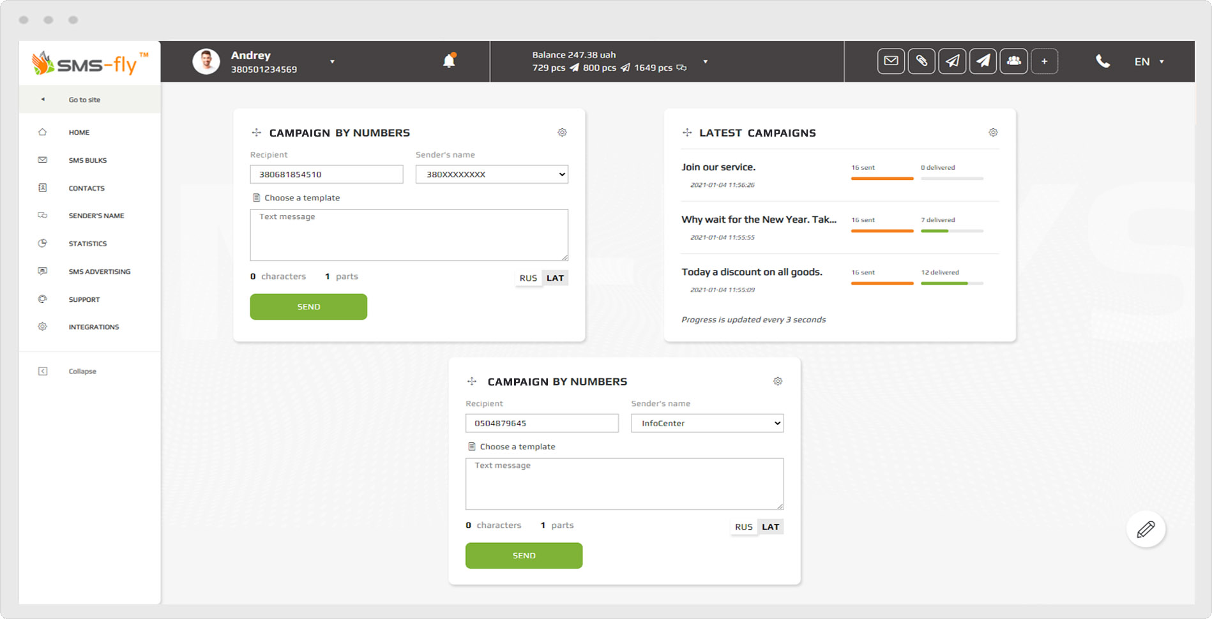The width and height of the screenshot is (1212, 619).
Task: Open the Contacts menu item
Action: click(86, 188)
